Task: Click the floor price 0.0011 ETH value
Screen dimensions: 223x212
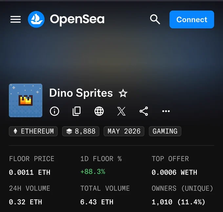Action: coord(30,172)
